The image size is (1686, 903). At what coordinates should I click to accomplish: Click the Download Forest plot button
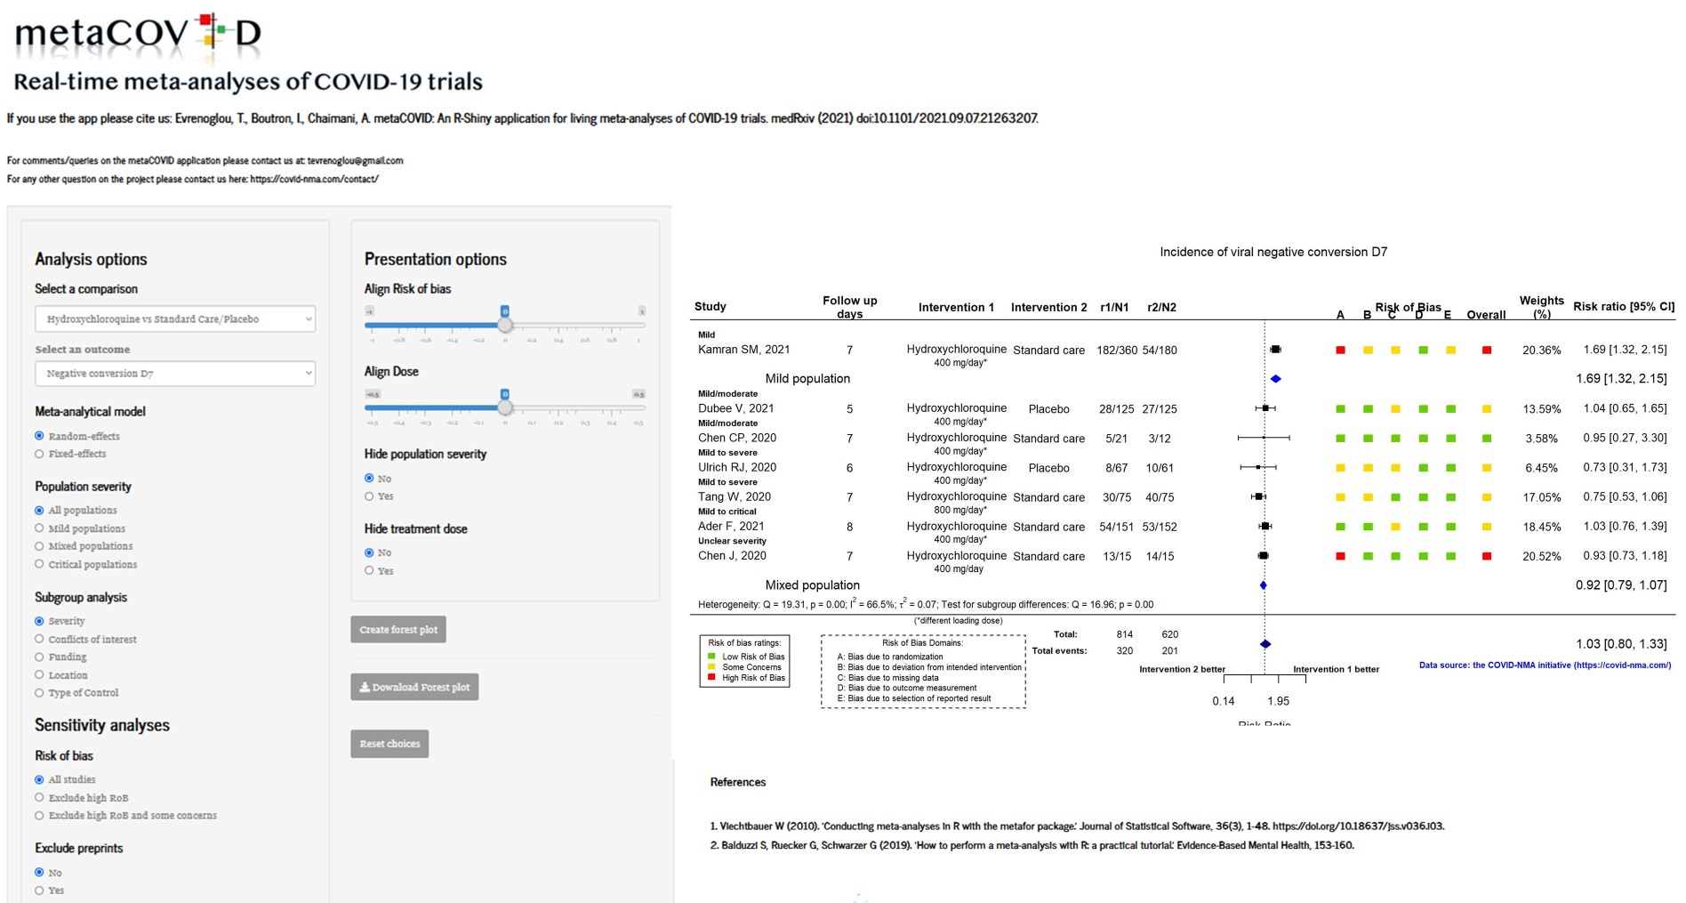414,687
